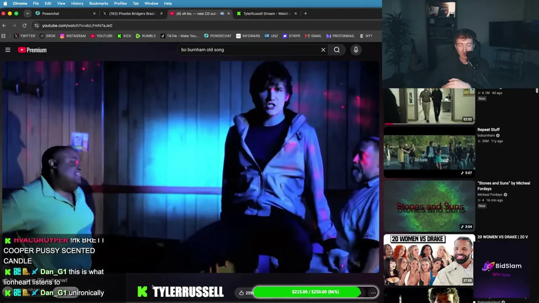Open a new browser tab

(x=305, y=13)
